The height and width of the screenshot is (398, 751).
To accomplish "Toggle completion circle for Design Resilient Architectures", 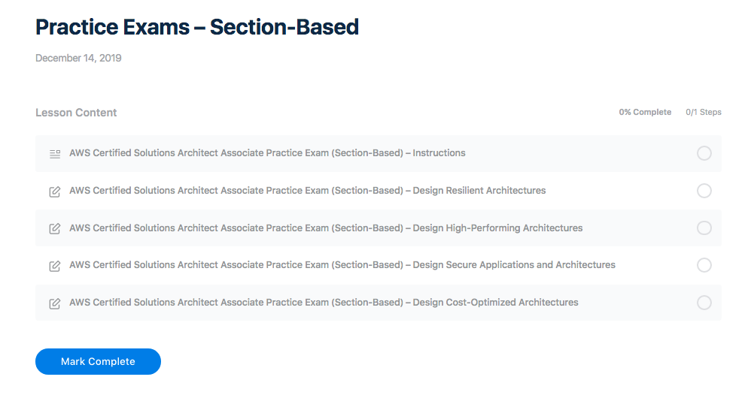I will coord(704,191).
